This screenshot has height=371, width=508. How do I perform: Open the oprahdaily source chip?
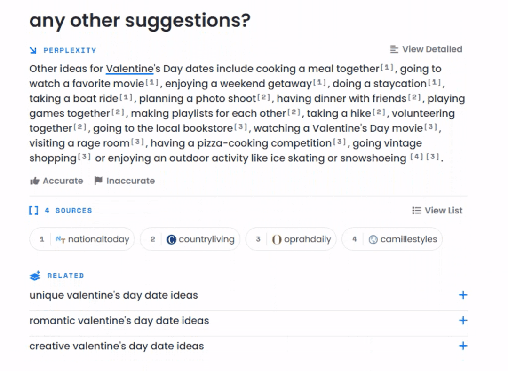click(x=291, y=239)
